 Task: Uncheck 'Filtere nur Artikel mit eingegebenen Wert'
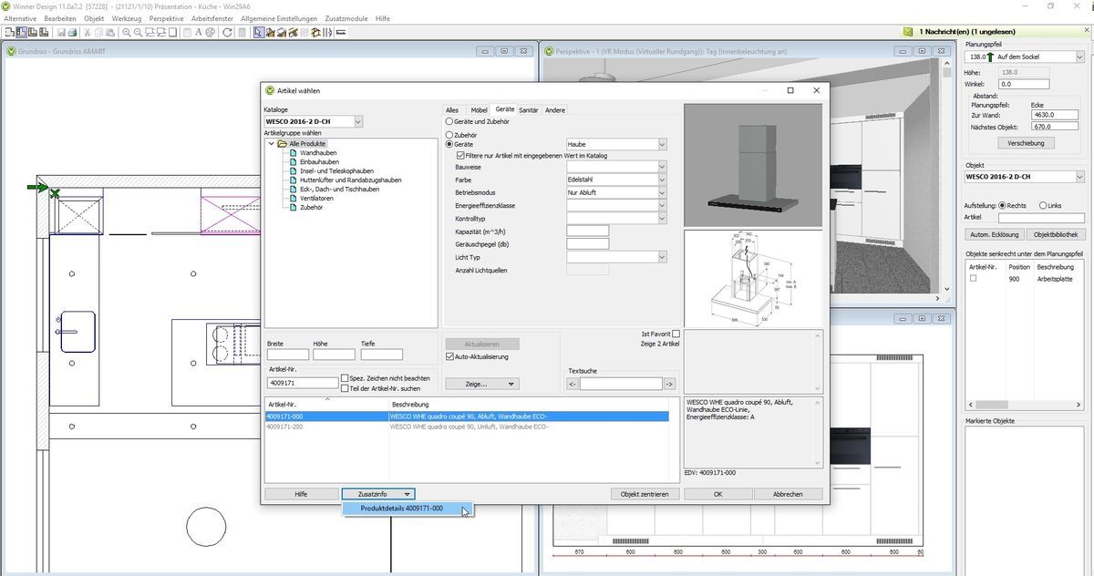462,155
